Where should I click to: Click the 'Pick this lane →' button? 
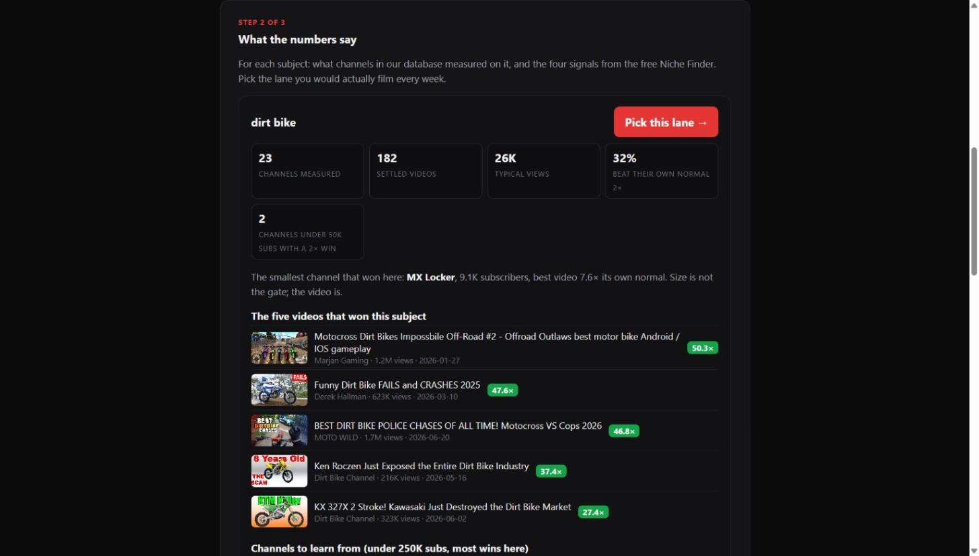[666, 122]
